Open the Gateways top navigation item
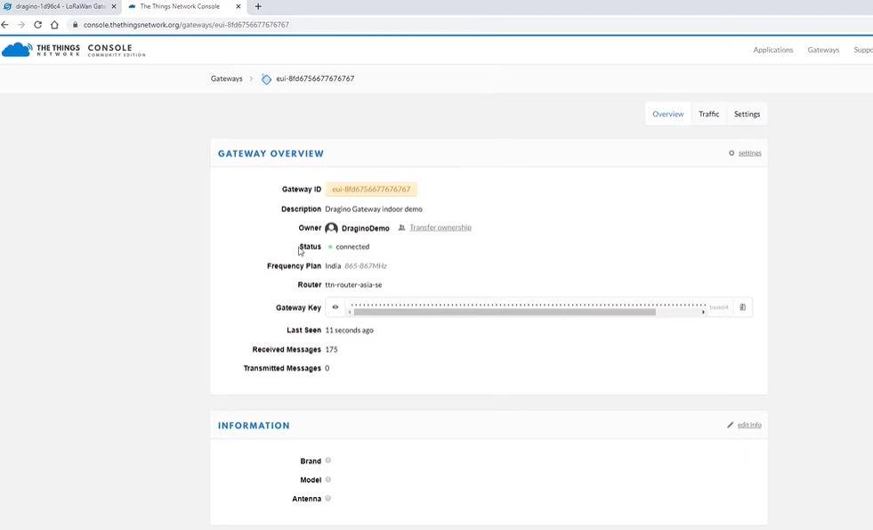 [823, 50]
